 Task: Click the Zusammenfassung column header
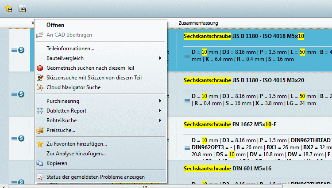(x=198, y=23)
